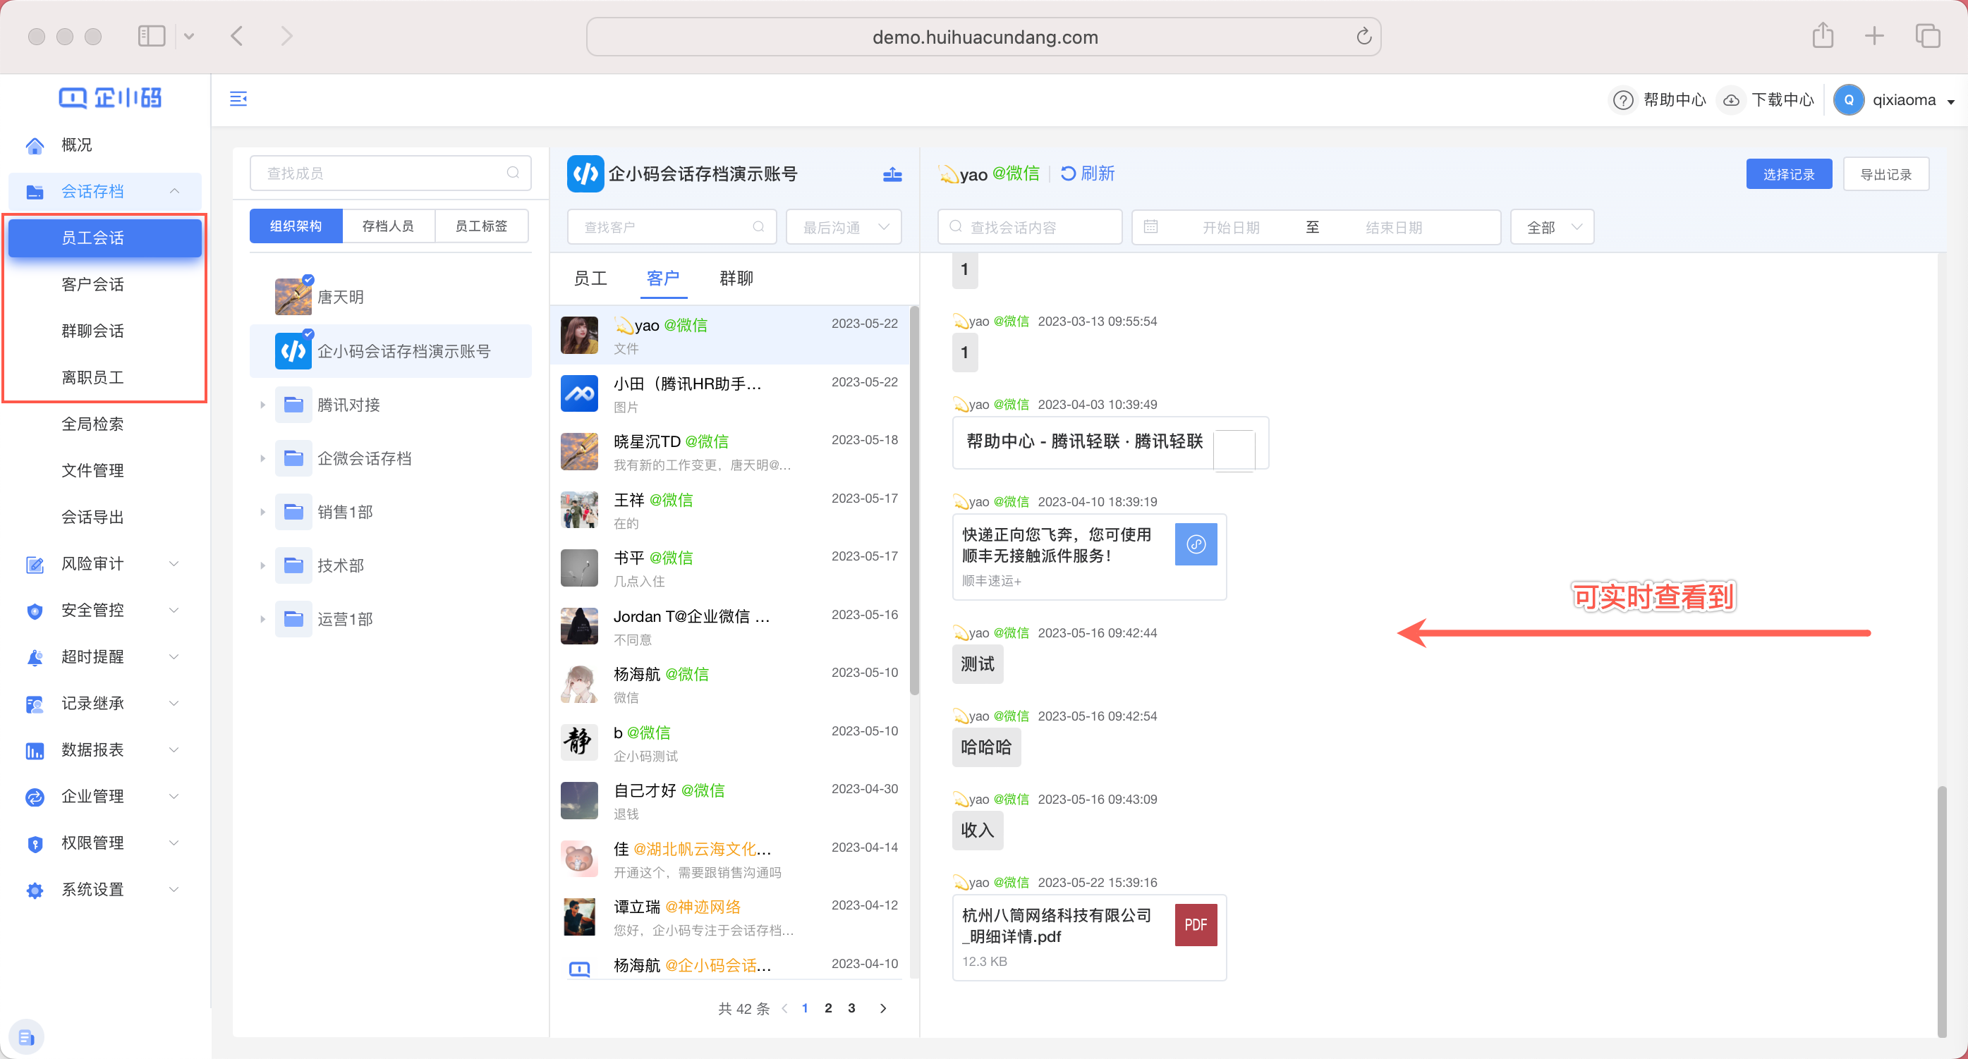
Task: Click the 开始日期 start date field
Action: pyautogui.click(x=1230, y=228)
